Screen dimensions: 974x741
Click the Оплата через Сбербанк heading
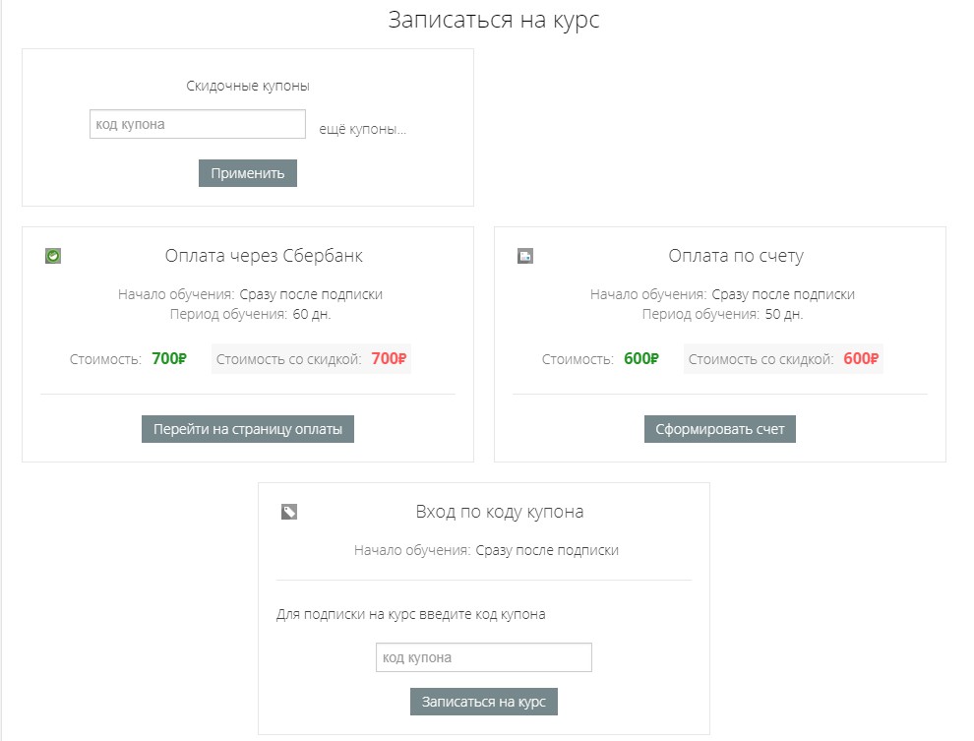[264, 256]
